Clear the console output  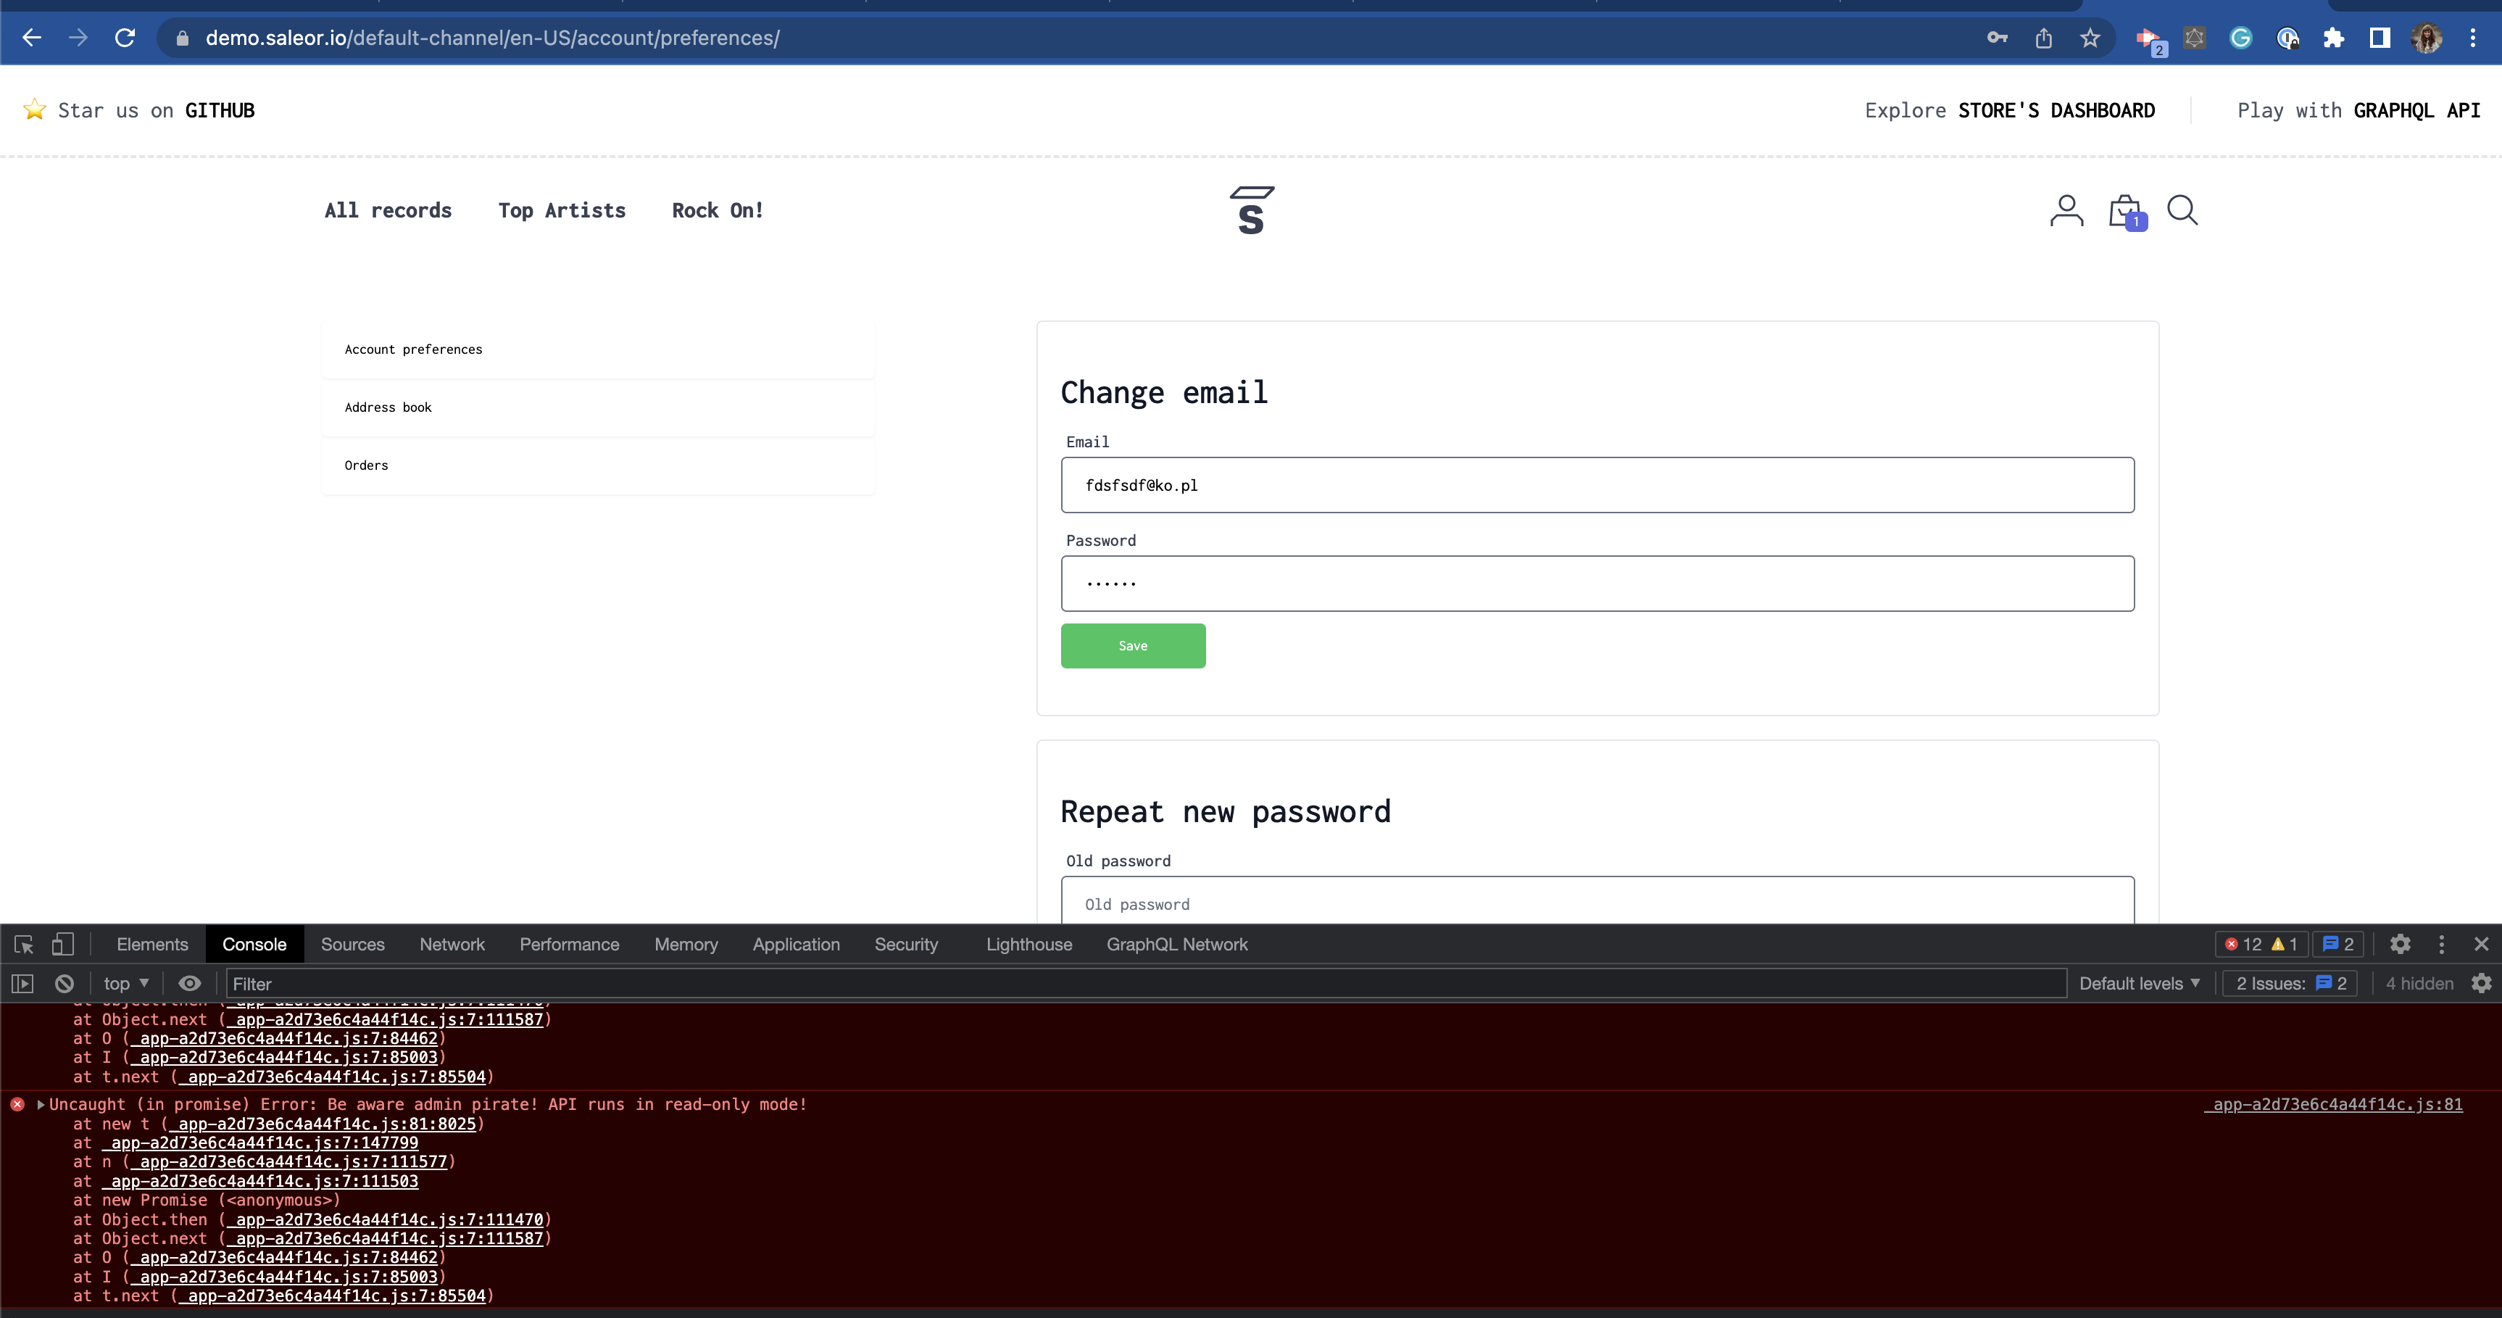63,983
